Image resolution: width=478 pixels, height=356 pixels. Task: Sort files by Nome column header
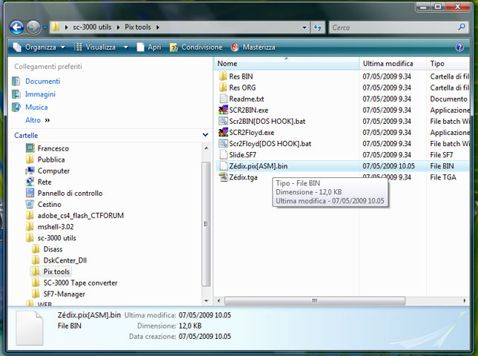pyautogui.click(x=287, y=64)
